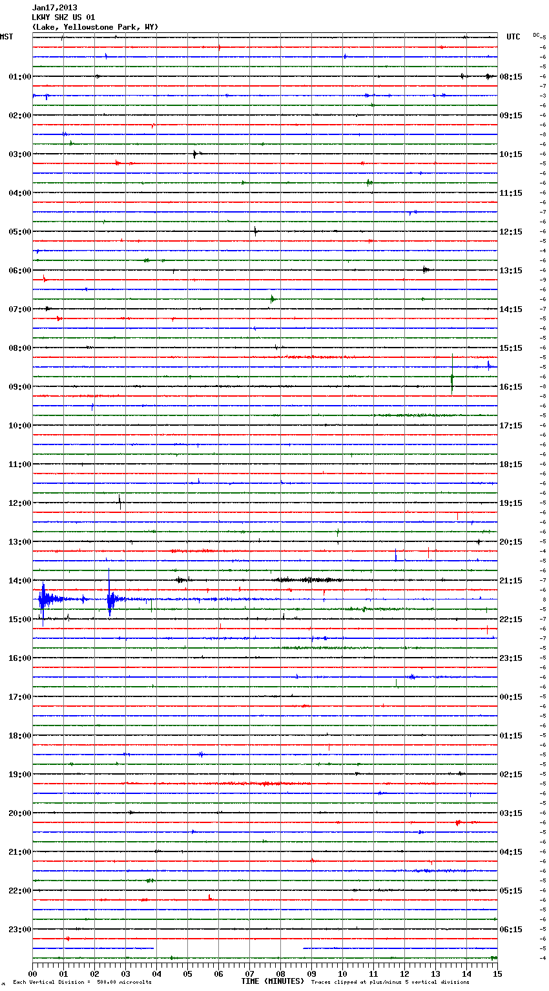Click the "15" tick on the minutes axis
This screenshot has height=991, width=549.
(x=497, y=974)
